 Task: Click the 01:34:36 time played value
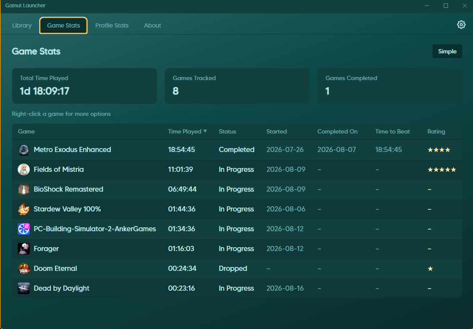point(182,229)
